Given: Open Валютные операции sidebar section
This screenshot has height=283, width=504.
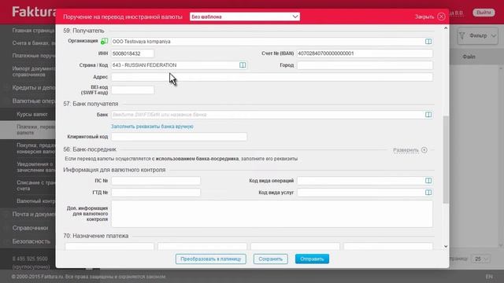Looking at the screenshot, I should pos(34,101).
